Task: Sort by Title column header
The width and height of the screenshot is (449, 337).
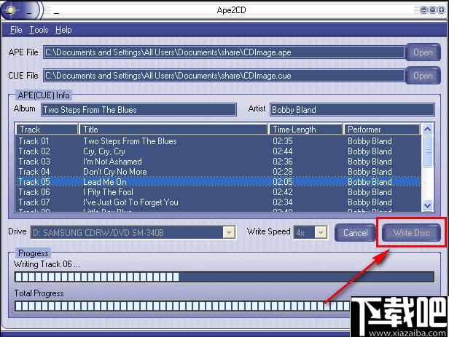Action: (x=173, y=130)
